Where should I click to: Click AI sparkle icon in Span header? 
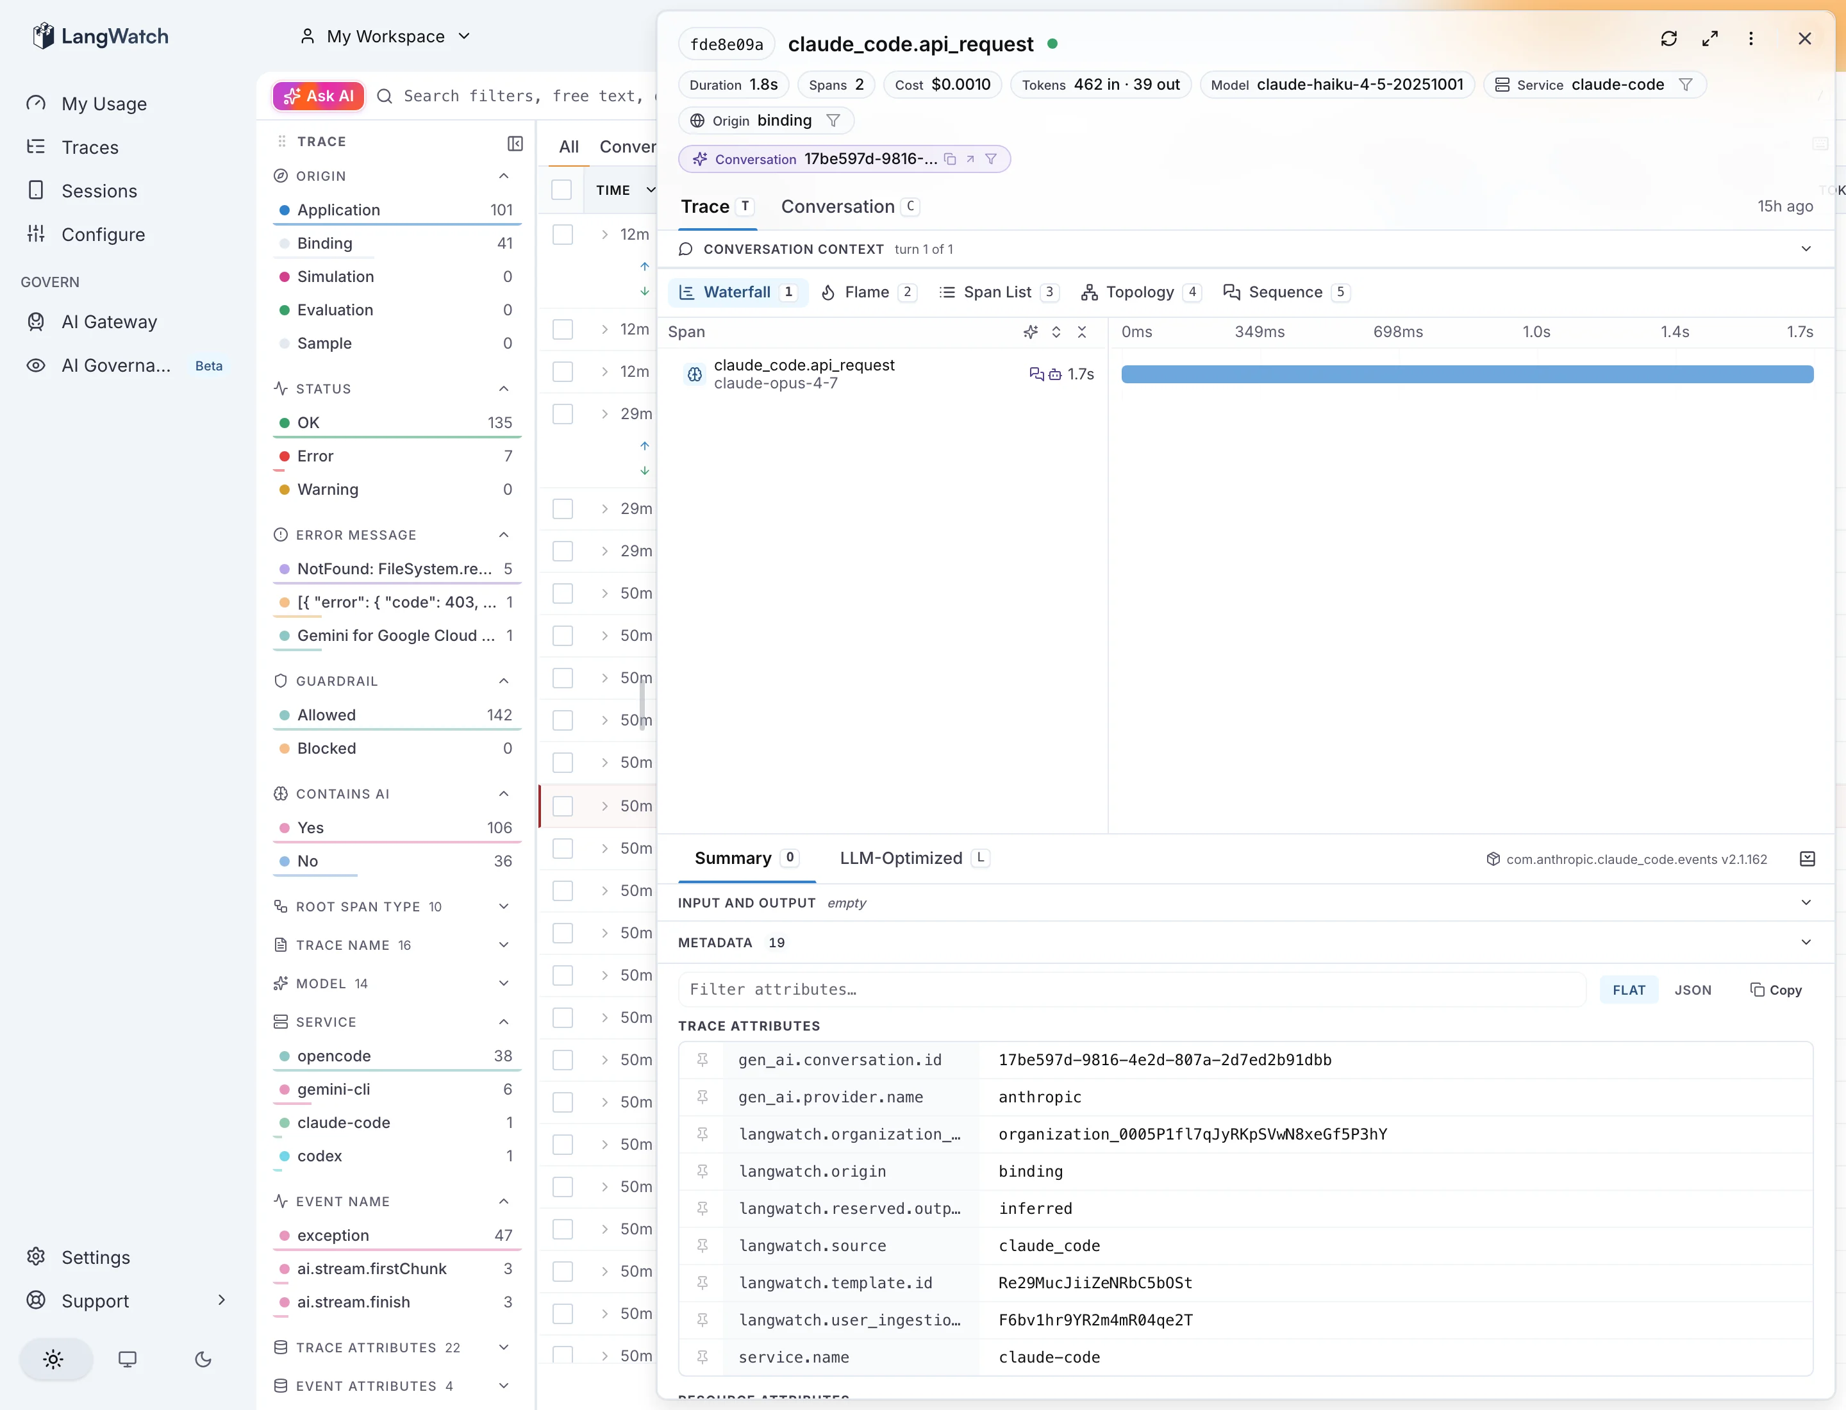[1031, 333]
